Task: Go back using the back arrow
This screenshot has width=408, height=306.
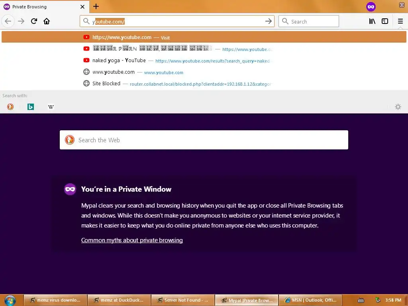Action: (x=8, y=21)
